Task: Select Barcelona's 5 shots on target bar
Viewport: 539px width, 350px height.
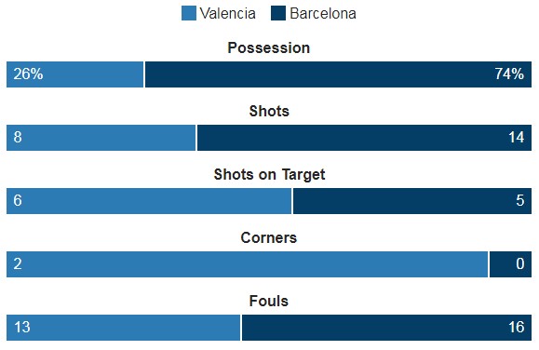Action: (x=412, y=201)
